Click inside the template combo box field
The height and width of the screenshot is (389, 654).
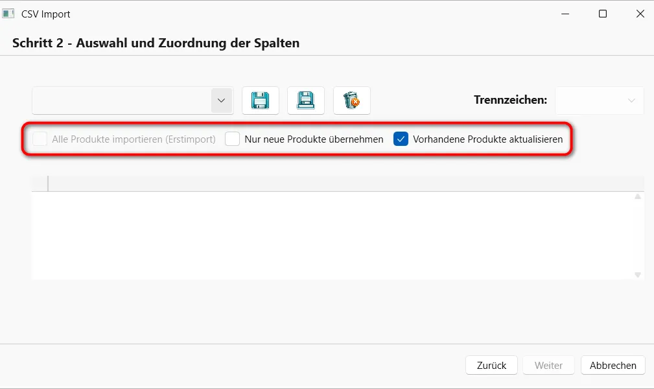pyautogui.click(x=122, y=100)
